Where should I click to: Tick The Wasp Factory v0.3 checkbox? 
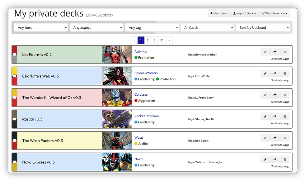coord(15,141)
